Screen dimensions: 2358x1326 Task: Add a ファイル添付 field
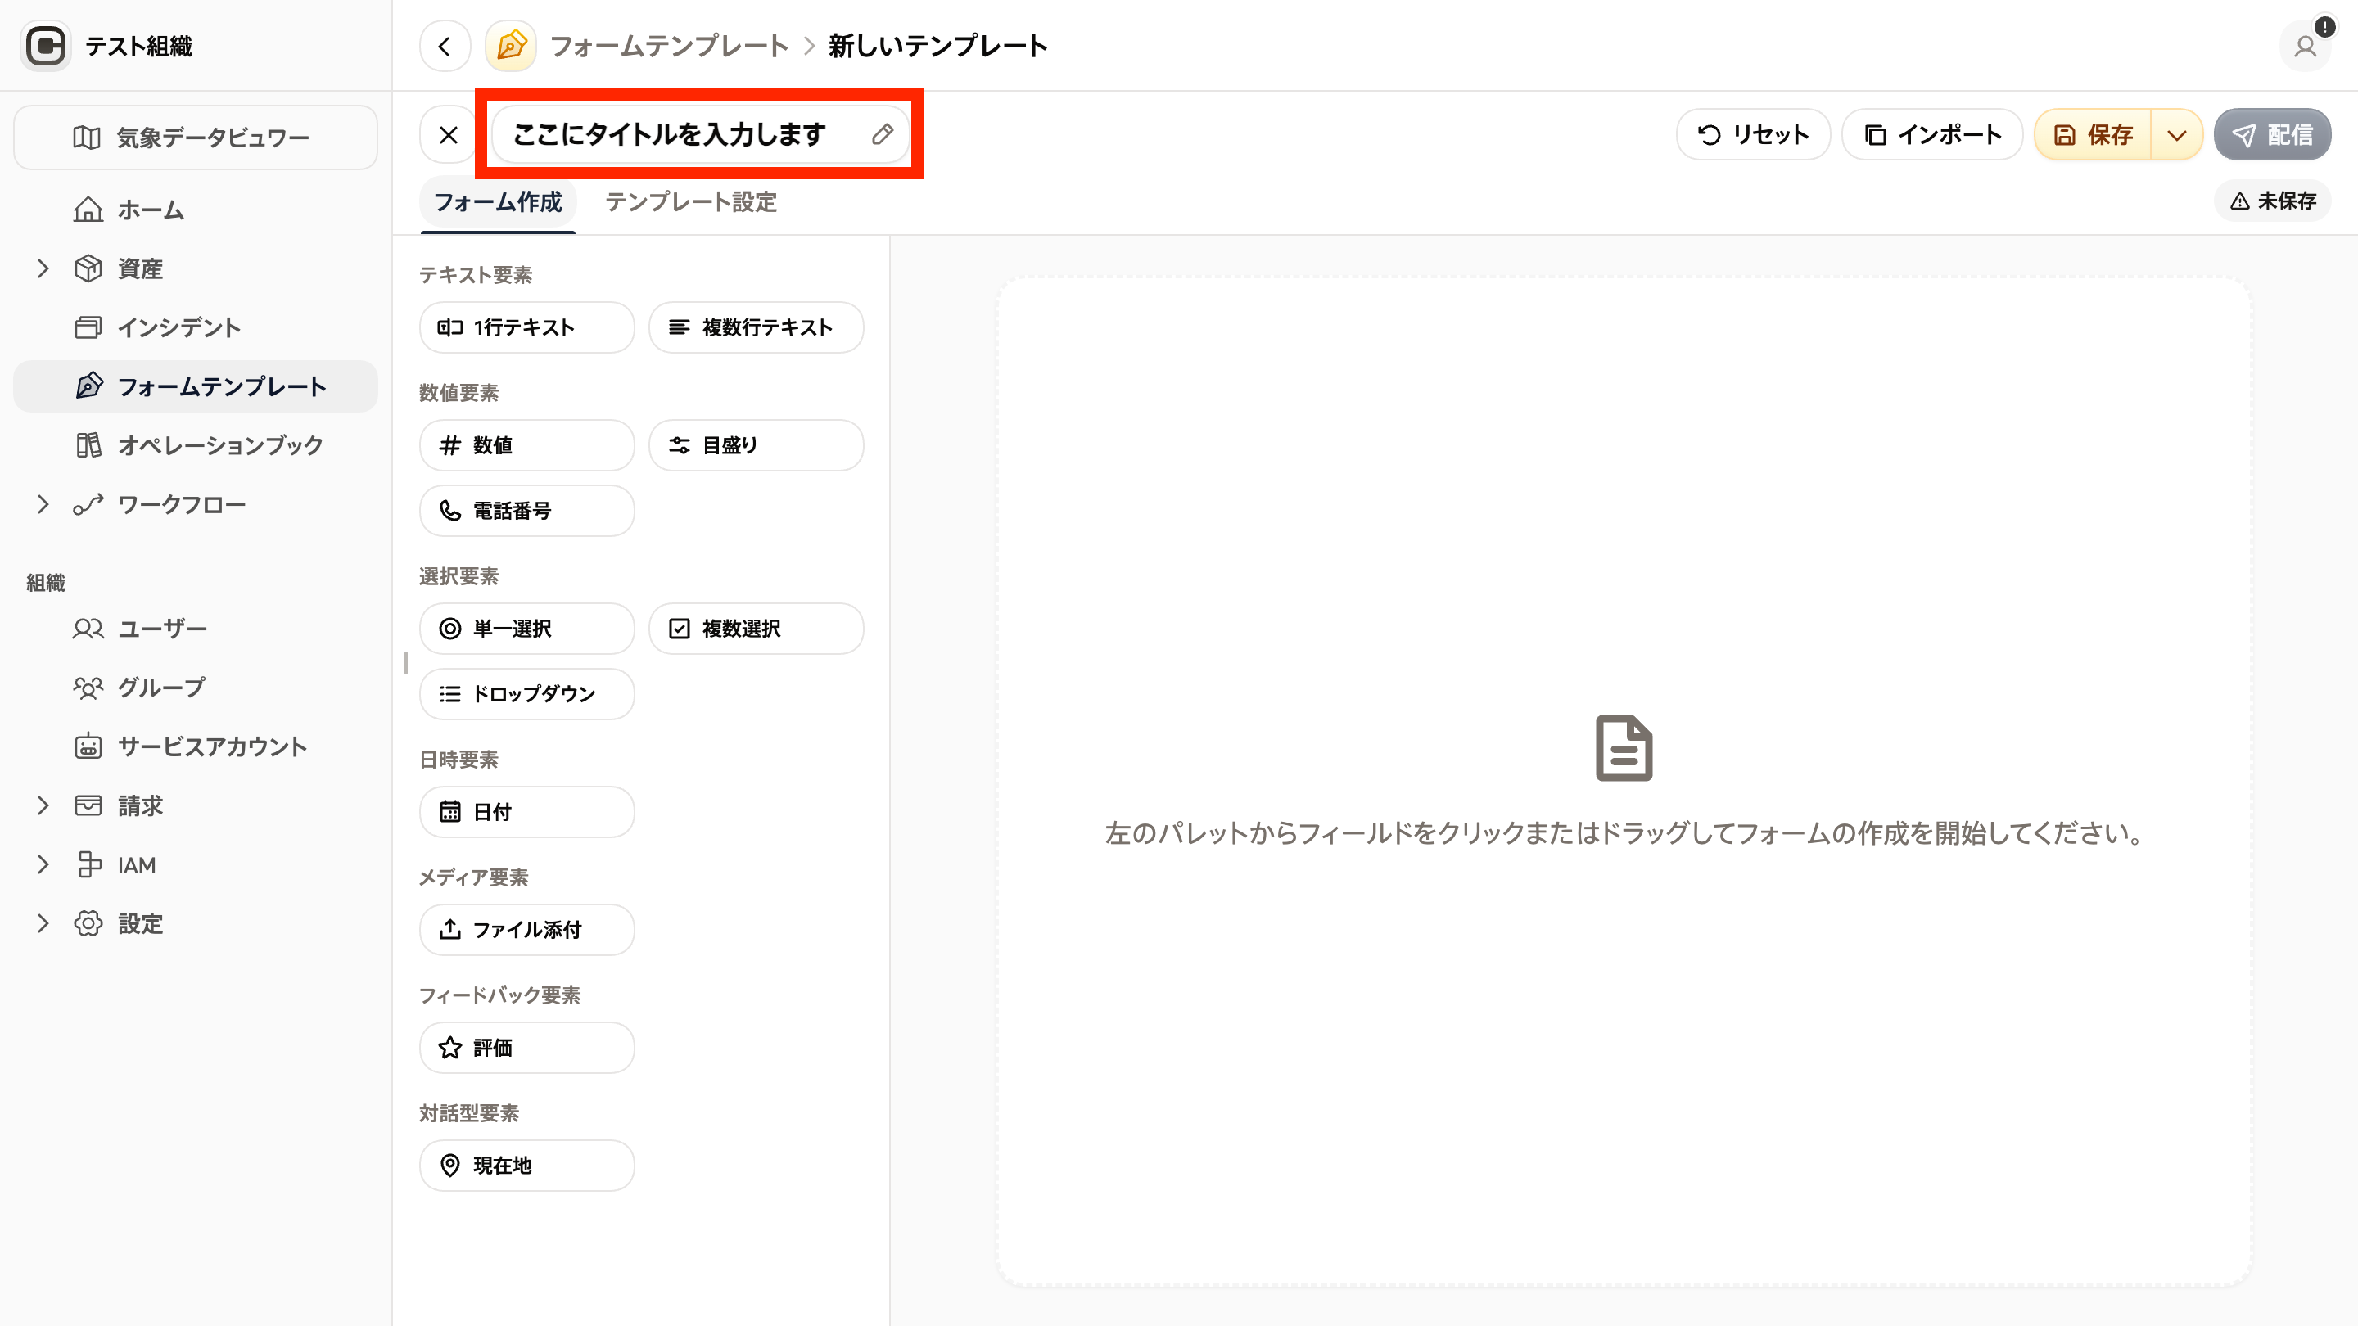pyautogui.click(x=526, y=930)
